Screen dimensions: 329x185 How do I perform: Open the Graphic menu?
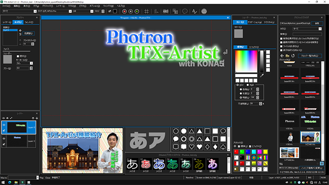[47, 6]
